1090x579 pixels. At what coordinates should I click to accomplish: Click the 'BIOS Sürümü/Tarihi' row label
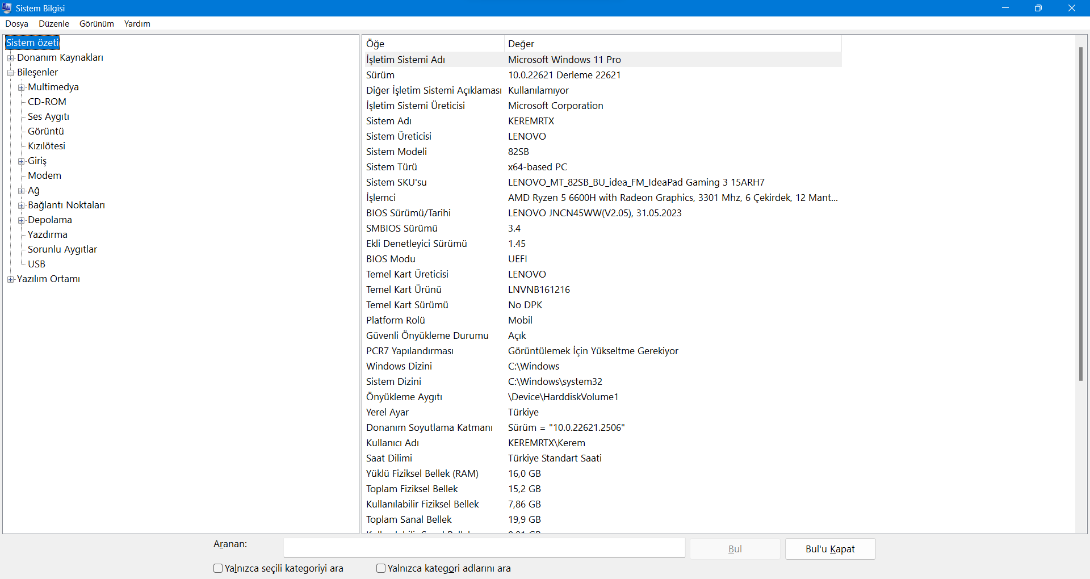click(409, 213)
